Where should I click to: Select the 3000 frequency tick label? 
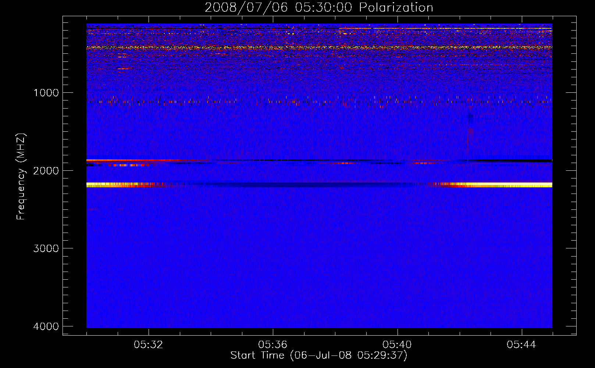point(46,248)
